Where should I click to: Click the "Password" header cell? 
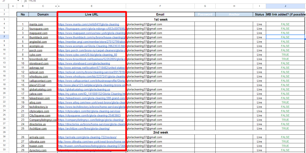(x=205, y=15)
